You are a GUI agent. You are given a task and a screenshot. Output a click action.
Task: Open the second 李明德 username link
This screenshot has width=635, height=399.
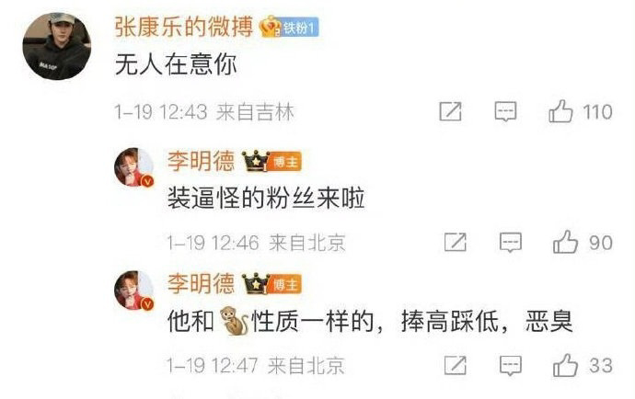(x=201, y=283)
